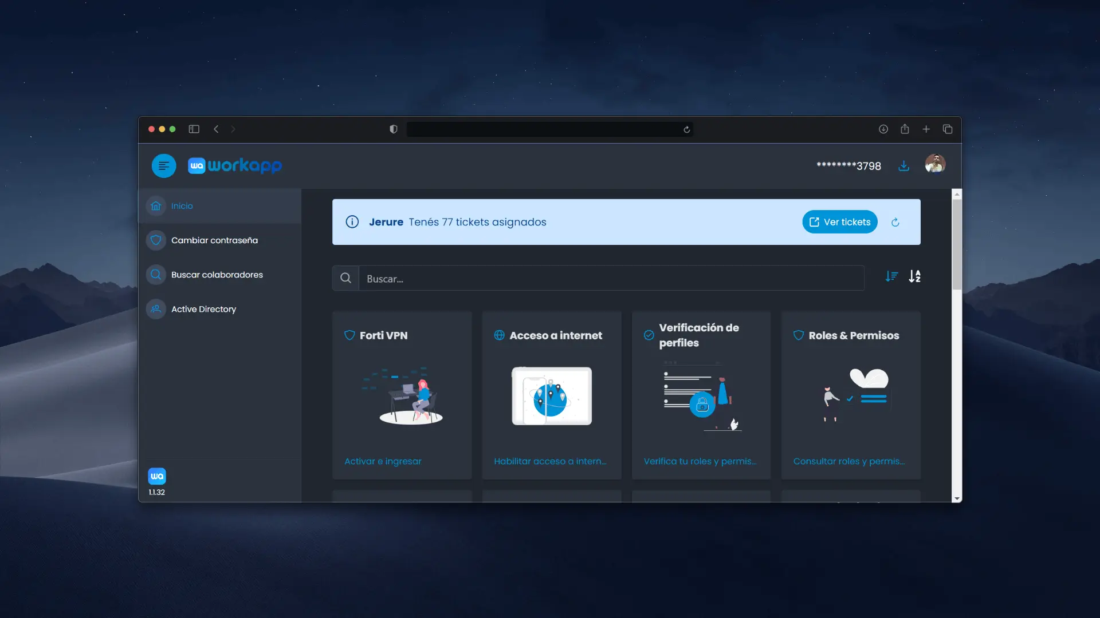Select Cambiar contraseña in the sidebar
The width and height of the screenshot is (1100, 618).
(214, 240)
